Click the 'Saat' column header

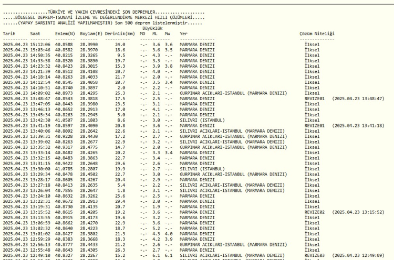click(x=36, y=33)
